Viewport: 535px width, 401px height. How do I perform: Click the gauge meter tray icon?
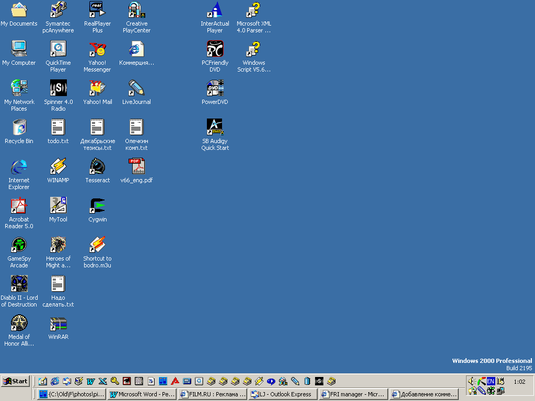(481, 381)
